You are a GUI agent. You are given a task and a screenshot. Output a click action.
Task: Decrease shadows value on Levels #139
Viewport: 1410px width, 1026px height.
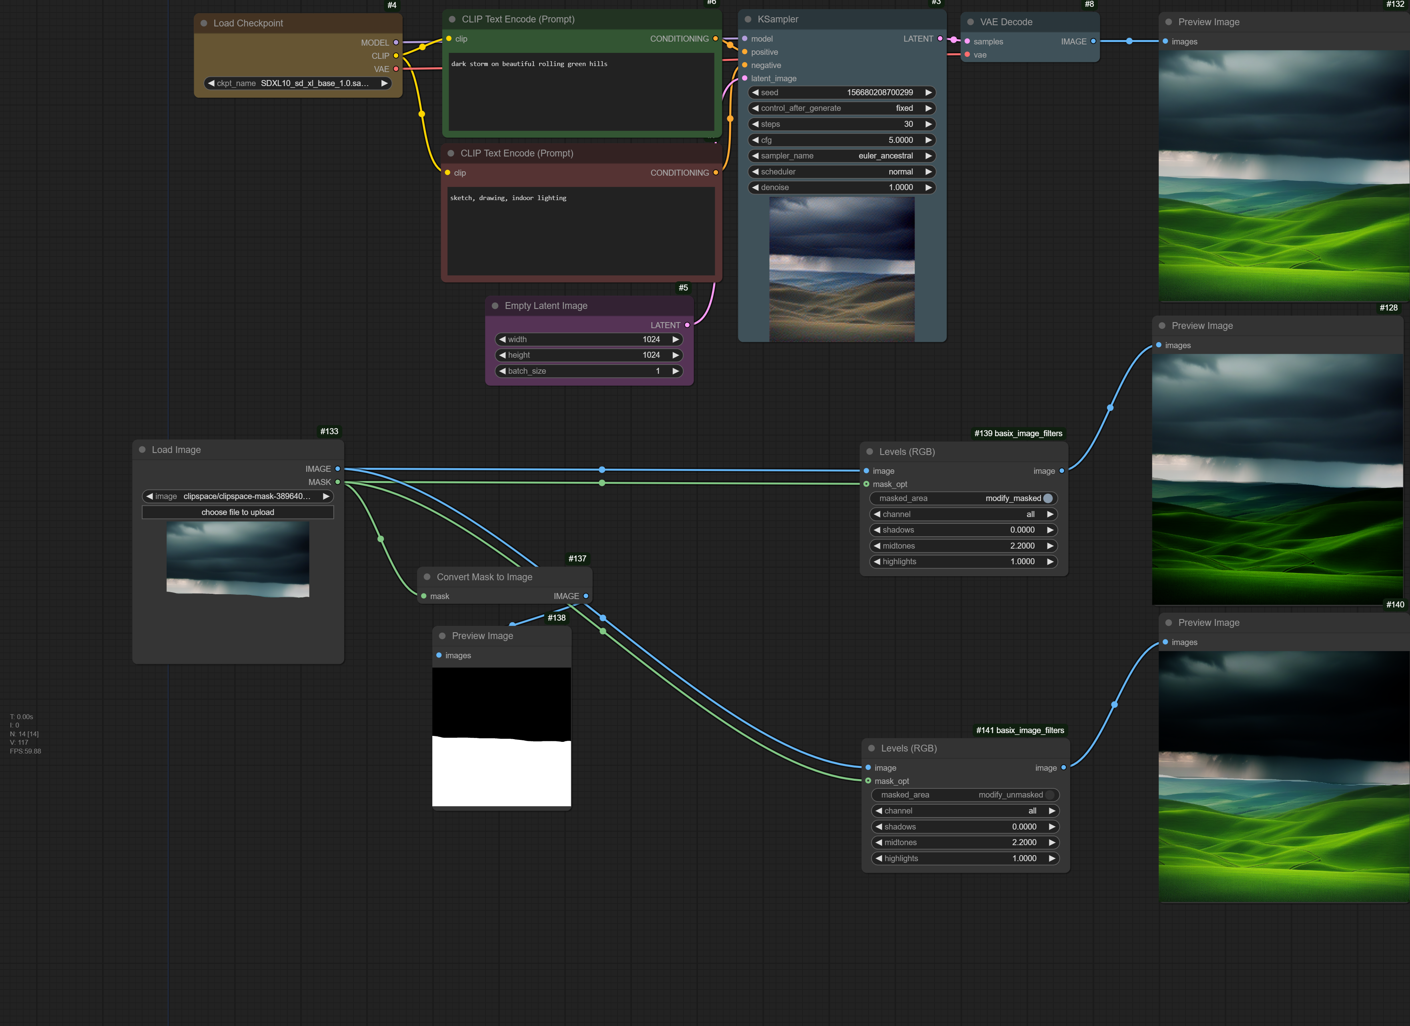click(x=877, y=530)
